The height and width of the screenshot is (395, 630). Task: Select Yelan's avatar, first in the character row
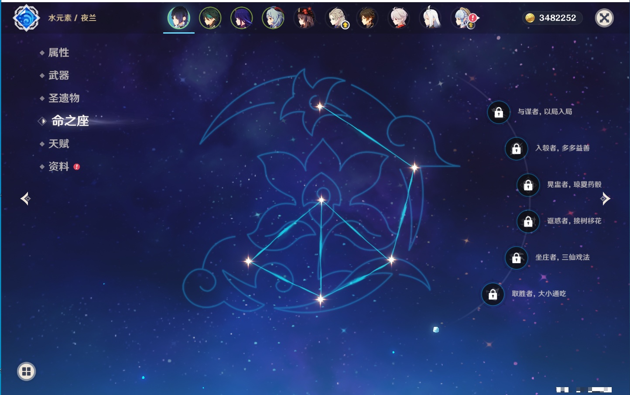[179, 18]
